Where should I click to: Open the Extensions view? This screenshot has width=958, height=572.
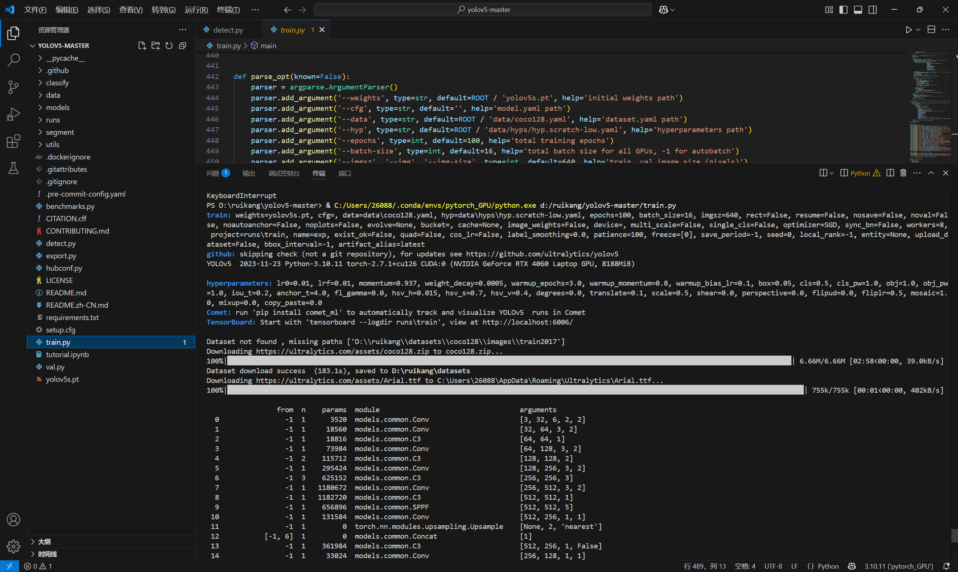[13, 141]
